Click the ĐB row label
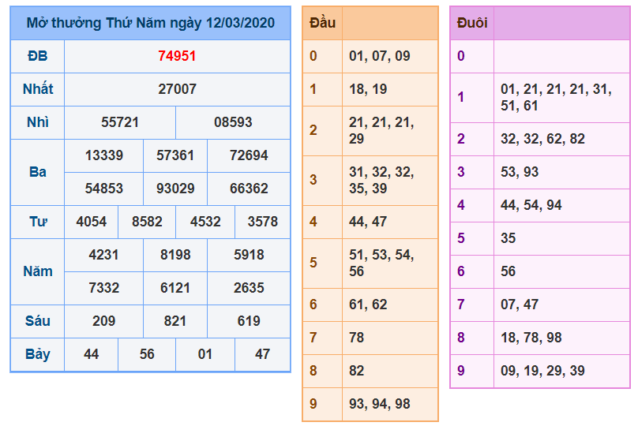Image resolution: width=638 pixels, height=426 pixels. pos(37,56)
